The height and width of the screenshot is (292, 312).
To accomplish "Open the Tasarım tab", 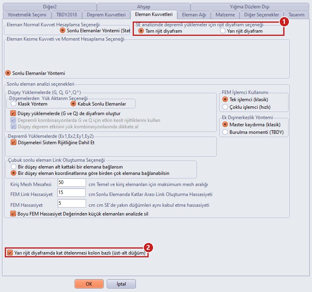I will click(x=296, y=15).
